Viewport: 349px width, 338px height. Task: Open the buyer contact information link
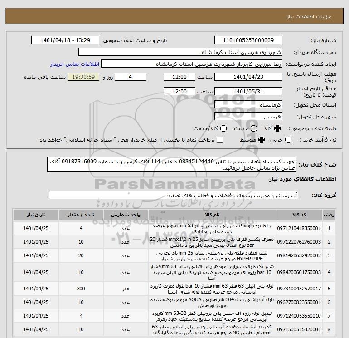(x=75, y=64)
